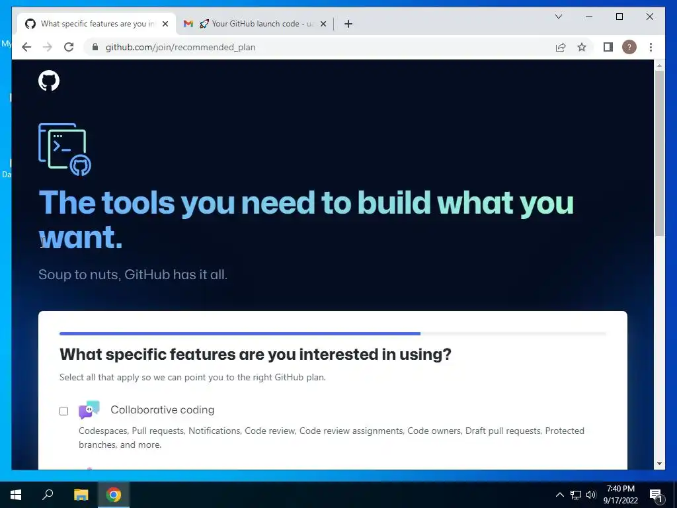Viewport: 677px width, 508px height.
Task: Click the scrollbar up arrow
Action: click(659, 65)
